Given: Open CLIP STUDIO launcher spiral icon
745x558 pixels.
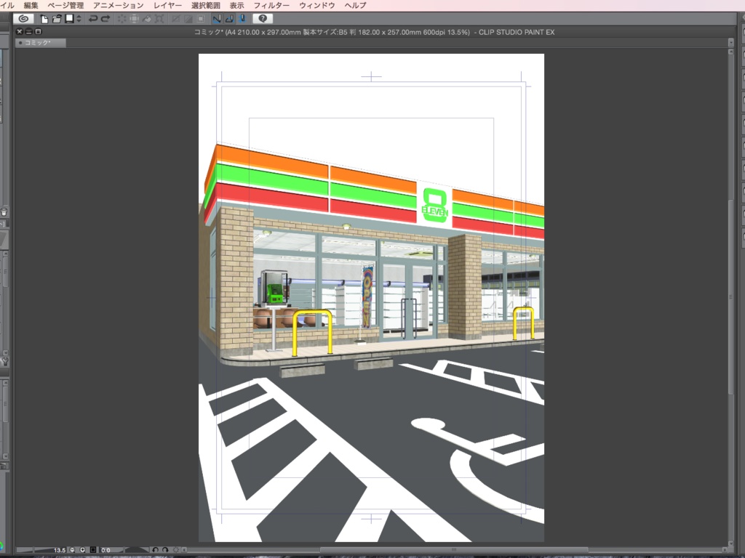Looking at the screenshot, I should click(x=23, y=18).
